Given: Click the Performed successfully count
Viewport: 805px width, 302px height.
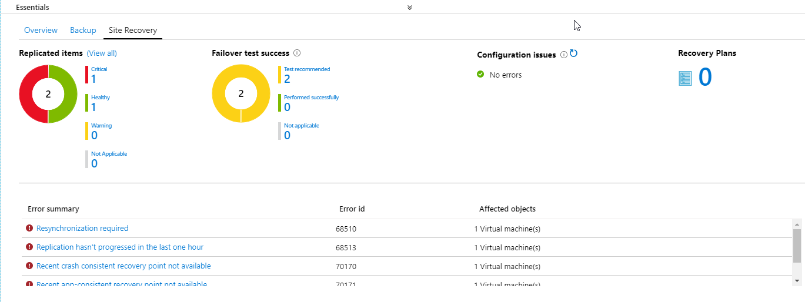Looking at the screenshot, I should point(287,108).
